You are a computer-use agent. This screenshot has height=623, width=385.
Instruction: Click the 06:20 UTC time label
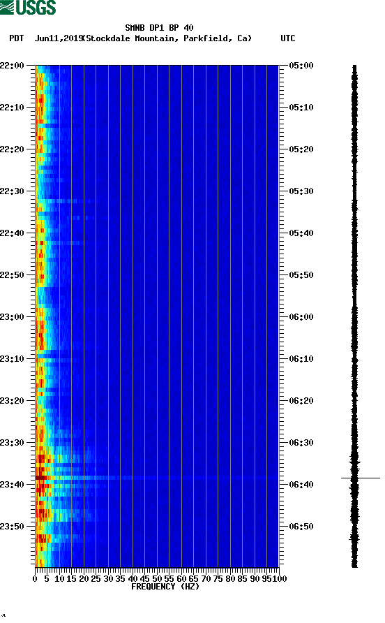point(301,400)
